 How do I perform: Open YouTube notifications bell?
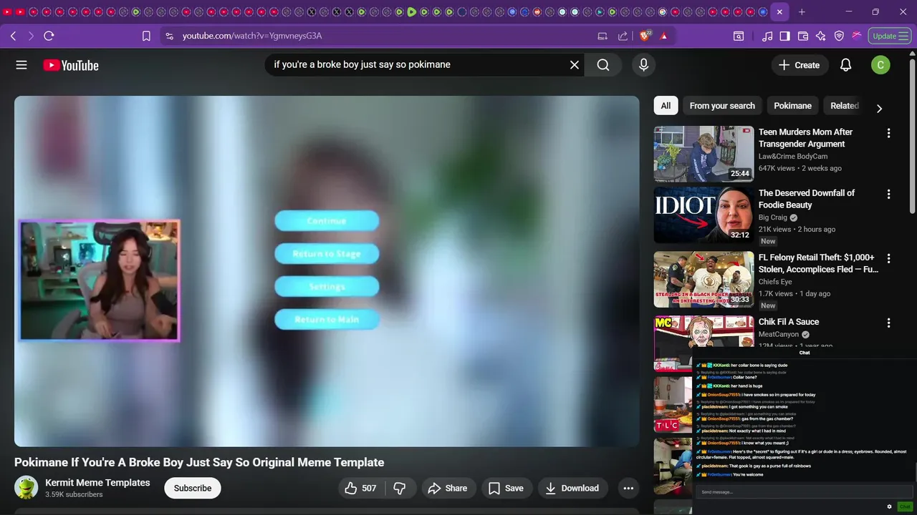(x=845, y=65)
